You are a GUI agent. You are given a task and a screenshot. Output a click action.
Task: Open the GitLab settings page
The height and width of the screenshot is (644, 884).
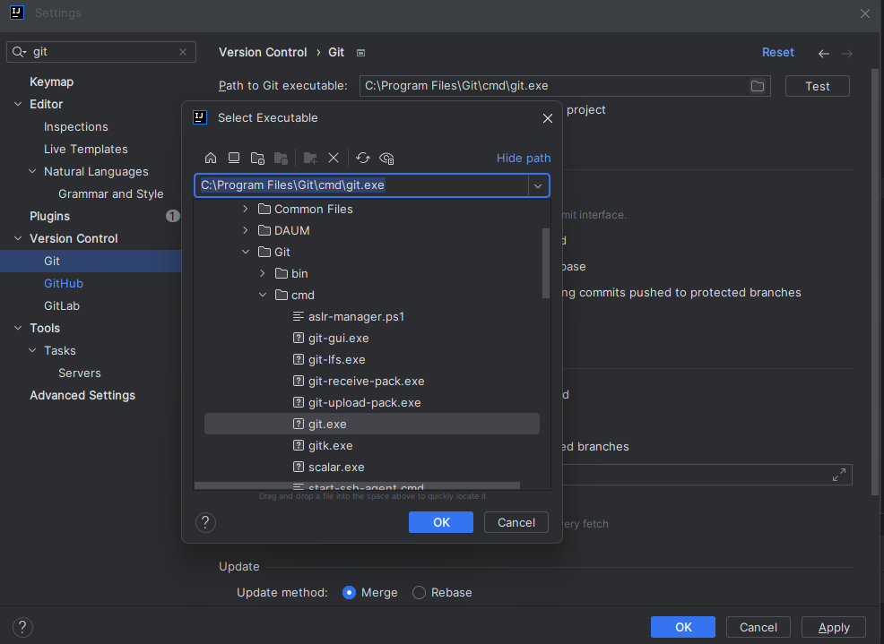coord(62,306)
